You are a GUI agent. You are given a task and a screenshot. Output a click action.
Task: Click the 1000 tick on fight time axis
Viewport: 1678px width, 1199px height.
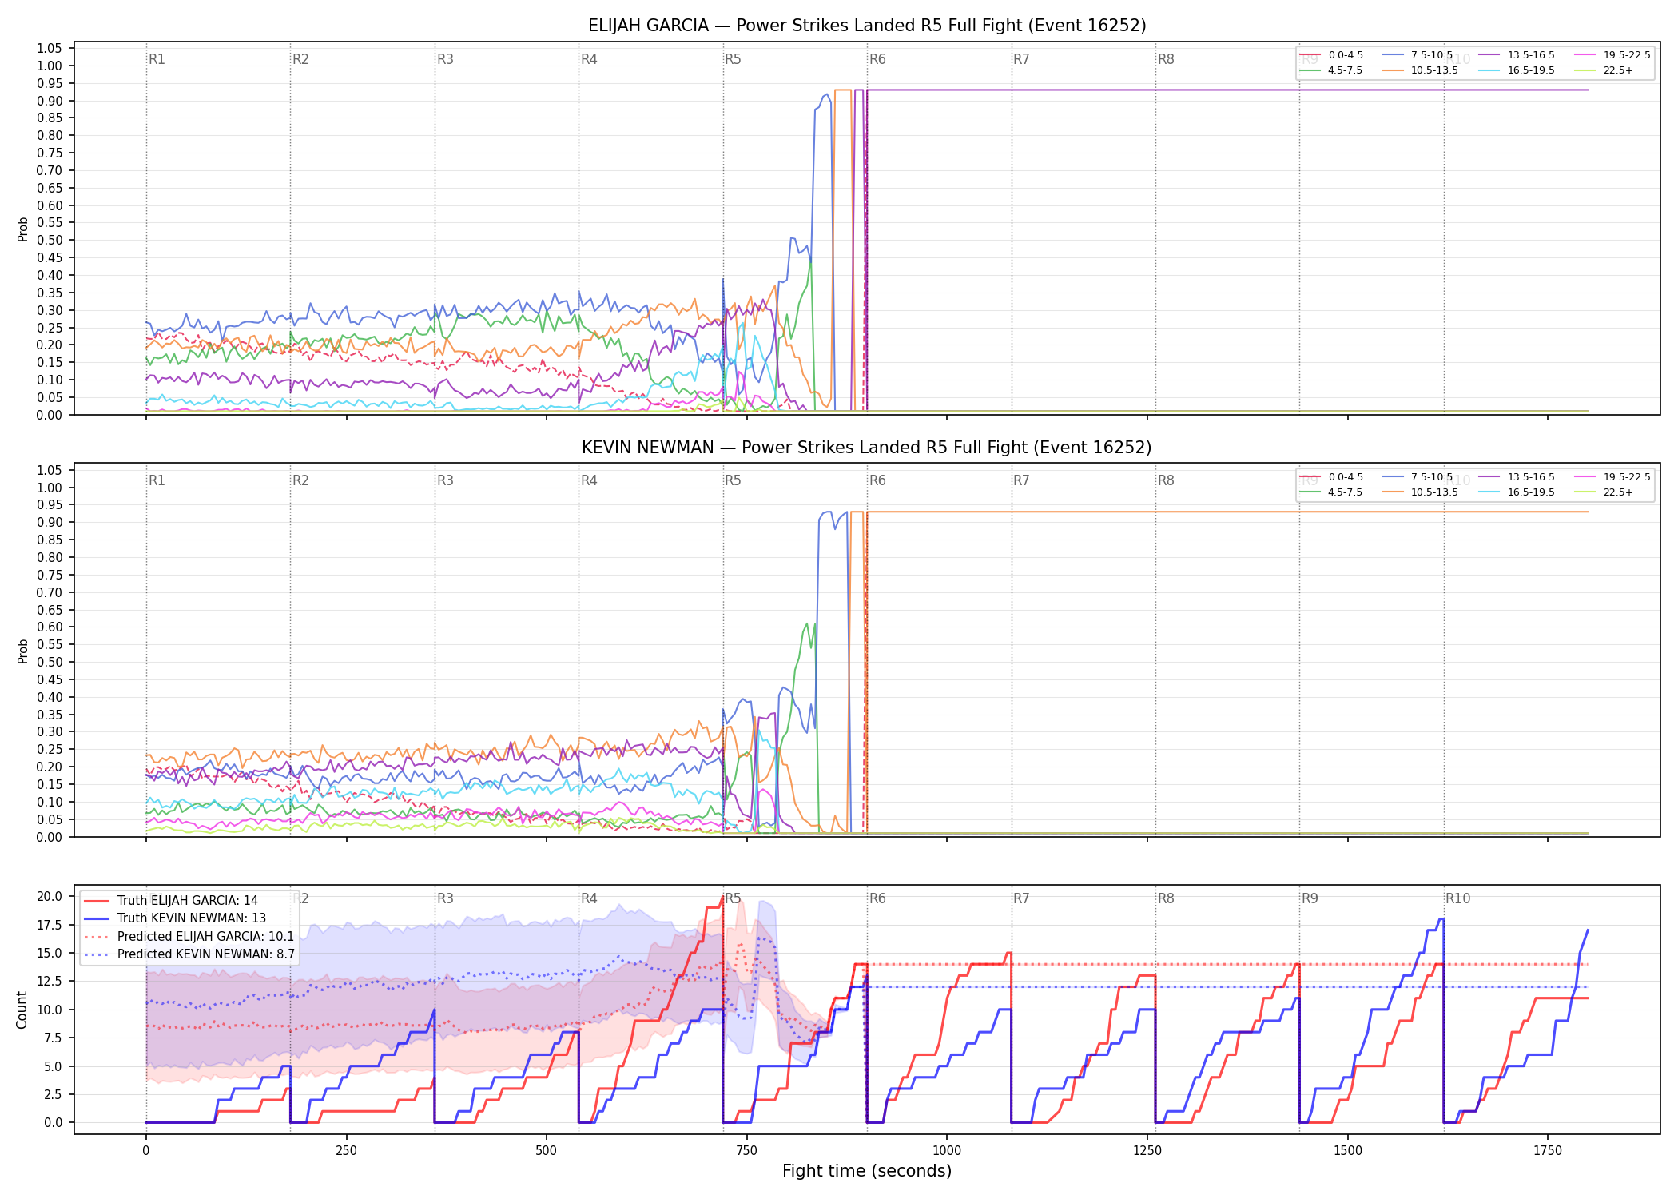tap(947, 1151)
